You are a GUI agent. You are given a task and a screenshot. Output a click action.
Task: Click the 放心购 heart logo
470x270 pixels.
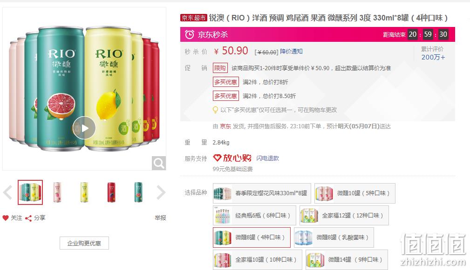pos(218,158)
